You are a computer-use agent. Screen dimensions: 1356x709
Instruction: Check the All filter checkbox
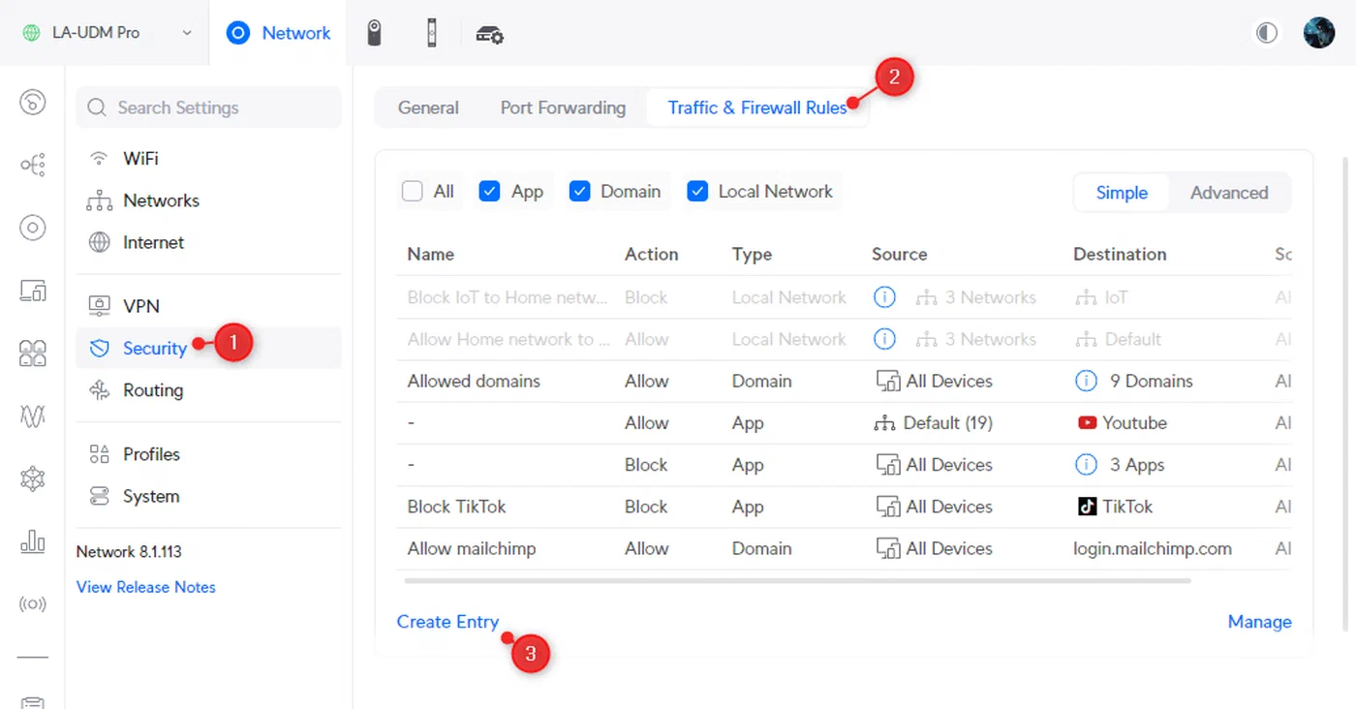[413, 192]
